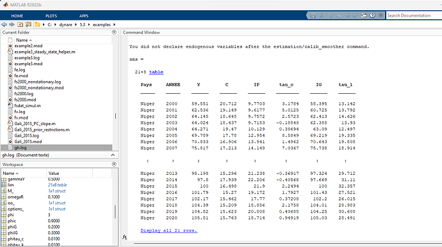Click the Copy icon in quick access toolbar
442x247 pixels.
tap(330, 15)
